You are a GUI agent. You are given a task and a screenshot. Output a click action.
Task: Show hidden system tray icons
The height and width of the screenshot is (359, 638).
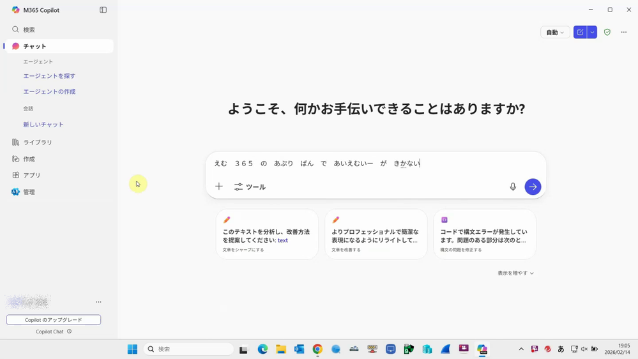click(521, 349)
